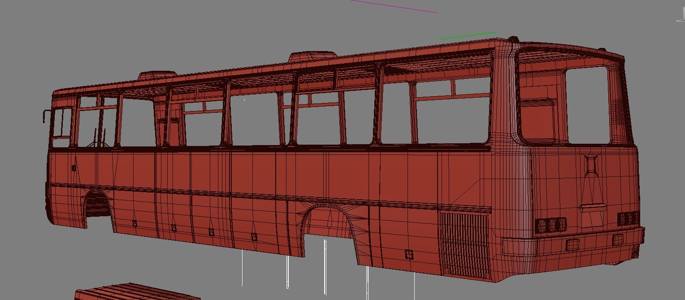
Task: Click the right rear tail light cluster
Action: pos(628,219)
